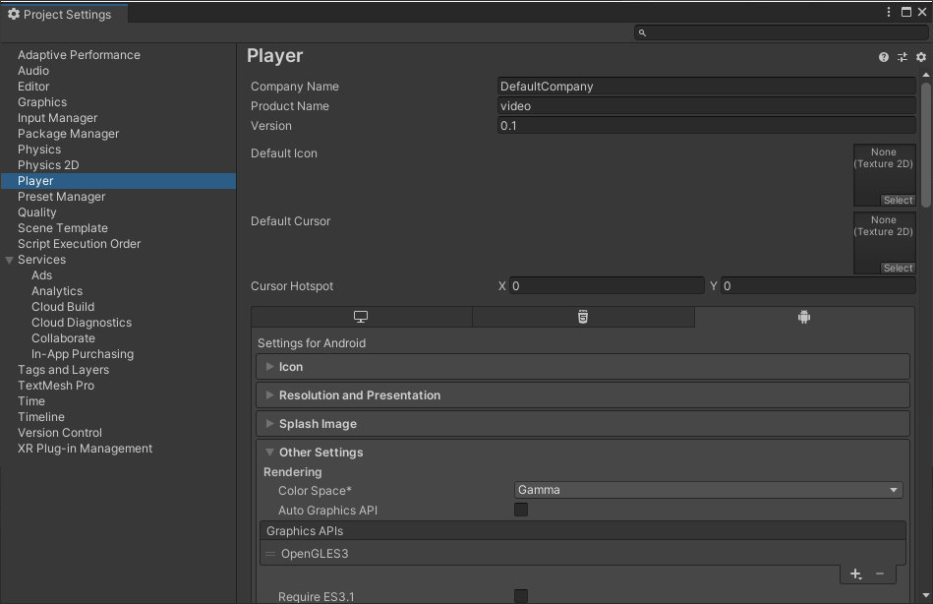Click the vertical scrollbar thumb
The width and height of the screenshot is (933, 604).
click(926, 145)
